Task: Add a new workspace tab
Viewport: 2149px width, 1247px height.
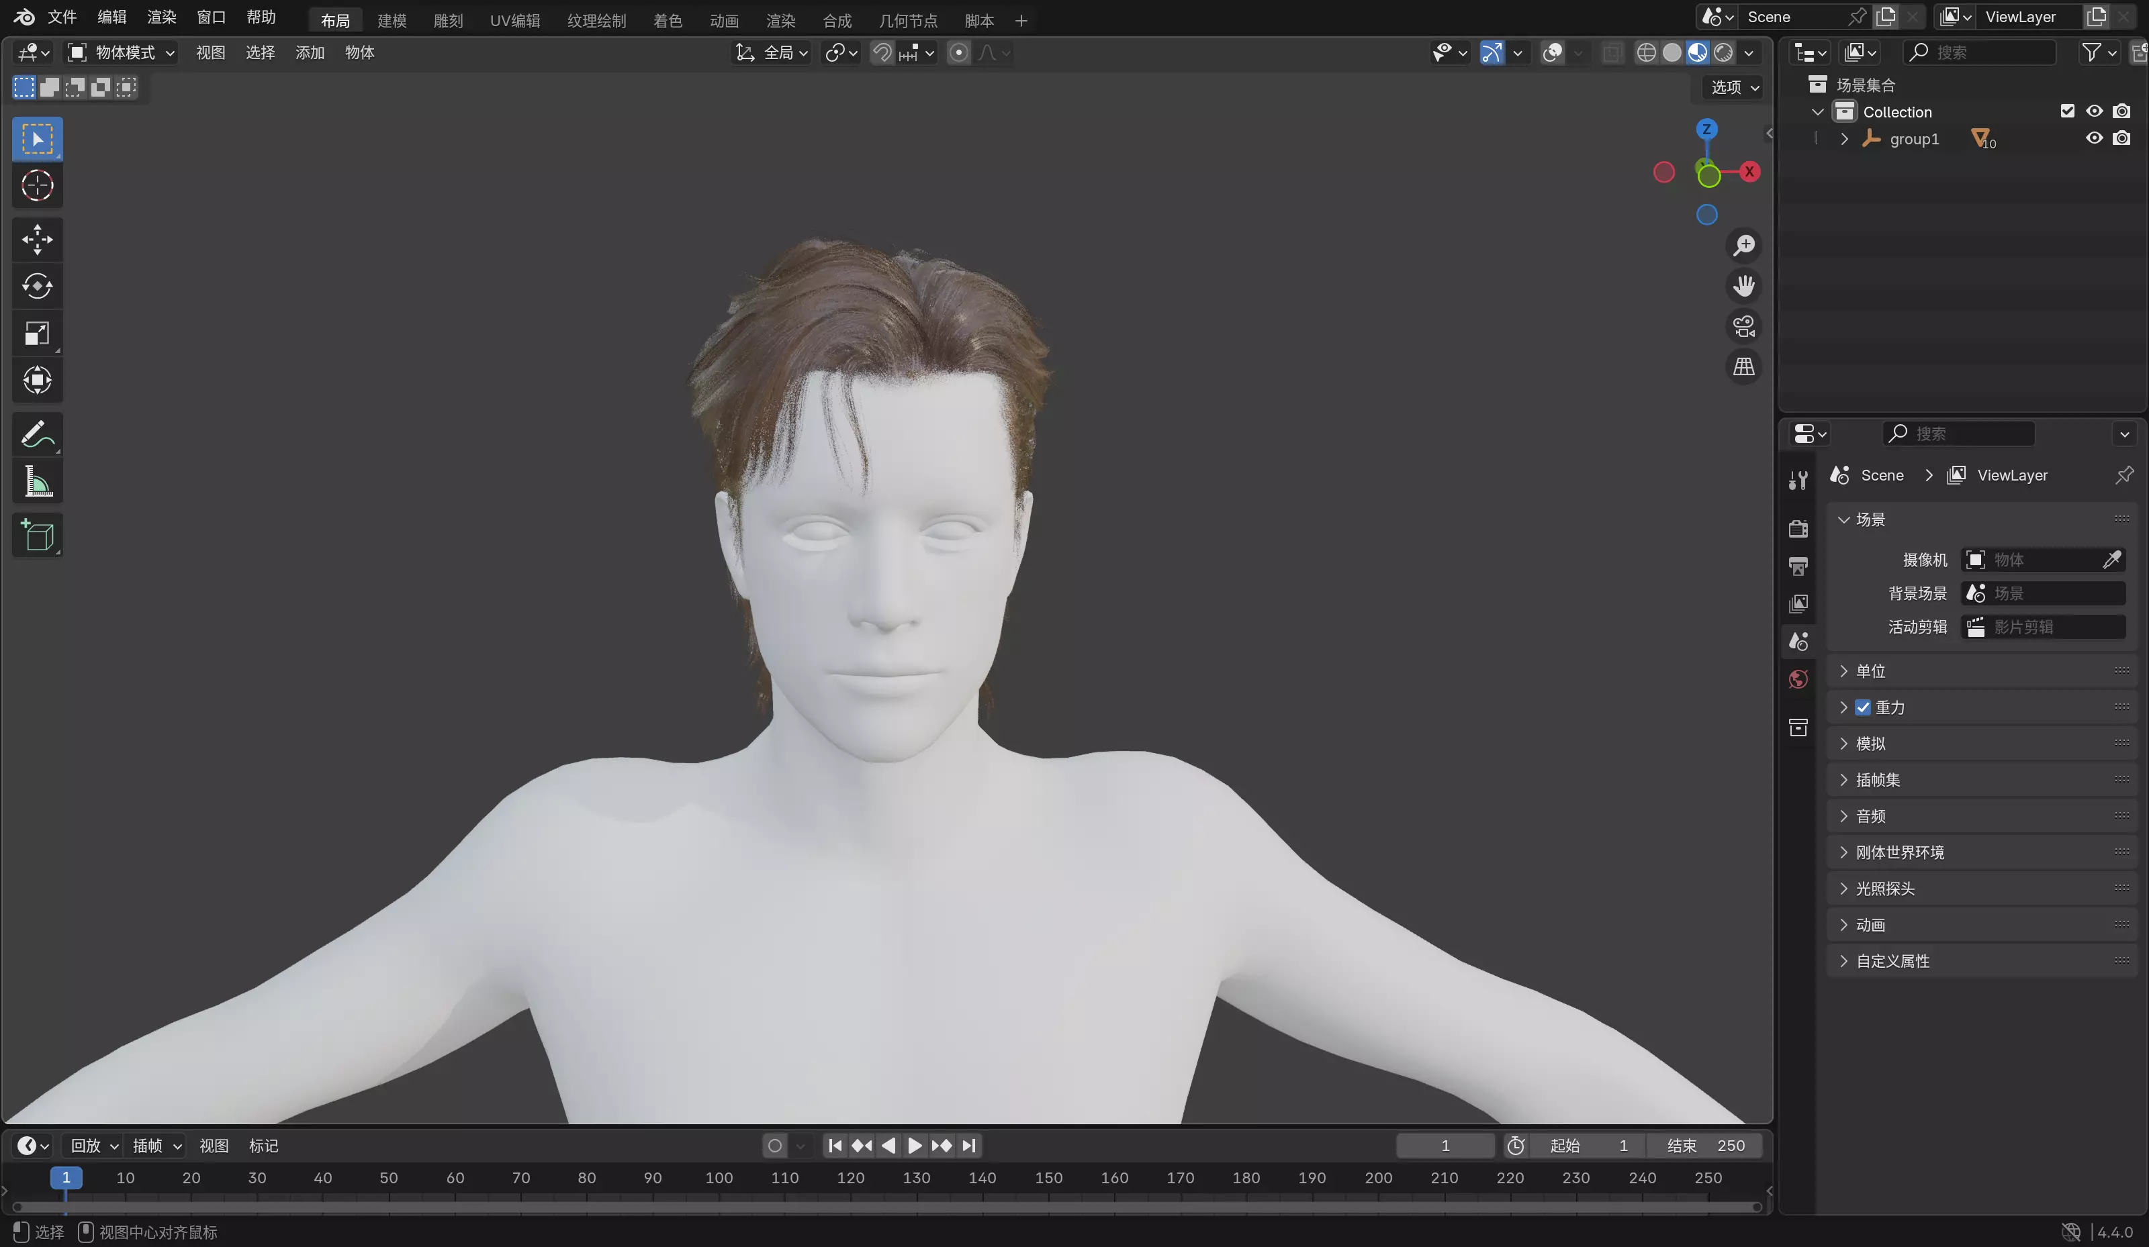Action: pyautogui.click(x=1021, y=20)
